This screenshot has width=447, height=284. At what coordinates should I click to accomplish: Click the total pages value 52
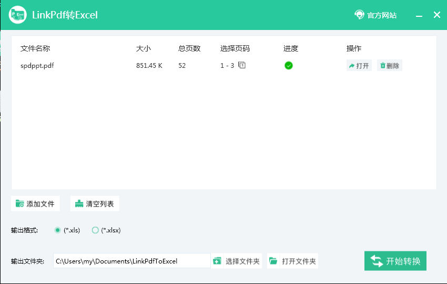(182, 66)
